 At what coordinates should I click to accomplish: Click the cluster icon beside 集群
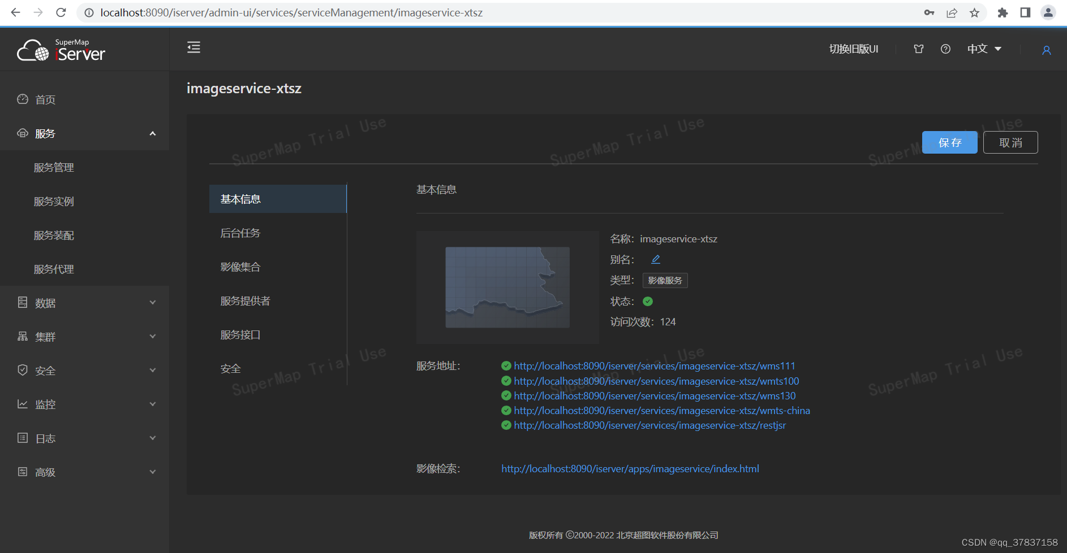pos(23,337)
